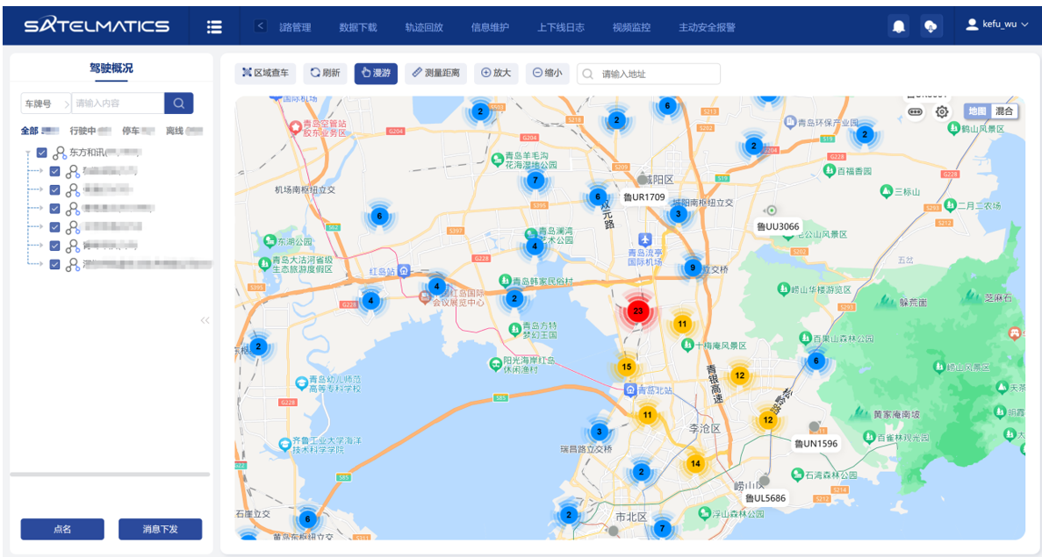Click the 鲁UU3066 vehicle label
1042x557 pixels.
click(x=778, y=226)
